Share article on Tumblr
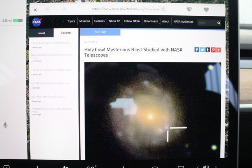 [x=208, y=50]
